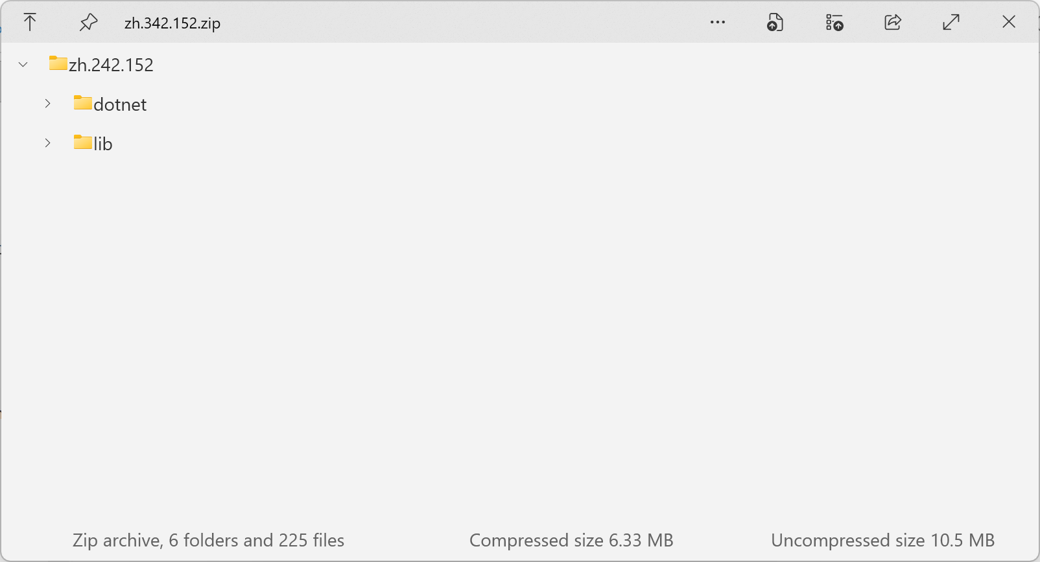Click the zh.242.152 folder icon
Viewport: 1040px width, 562px height.
(x=58, y=63)
